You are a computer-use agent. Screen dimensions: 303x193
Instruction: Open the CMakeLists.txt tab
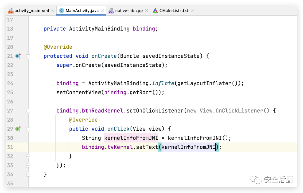pyautogui.click(x=174, y=11)
